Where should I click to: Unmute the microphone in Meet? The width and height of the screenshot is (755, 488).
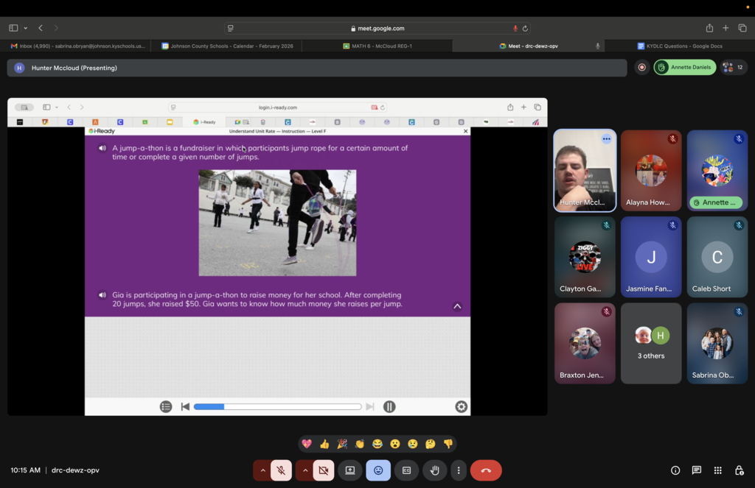(281, 470)
